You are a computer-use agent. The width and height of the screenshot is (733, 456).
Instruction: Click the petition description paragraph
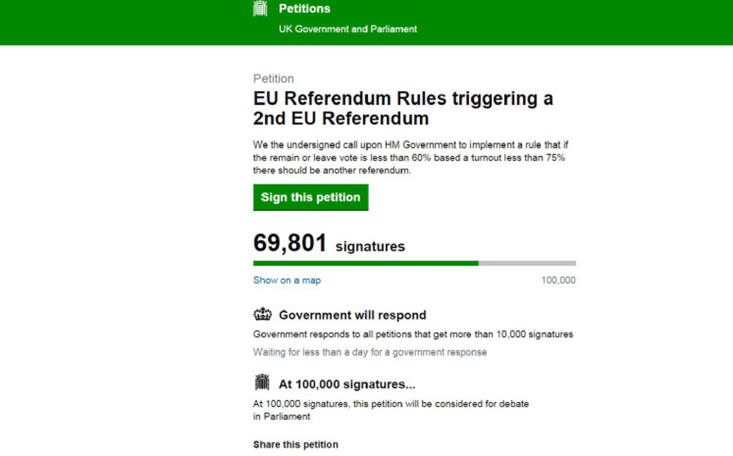pyautogui.click(x=410, y=157)
